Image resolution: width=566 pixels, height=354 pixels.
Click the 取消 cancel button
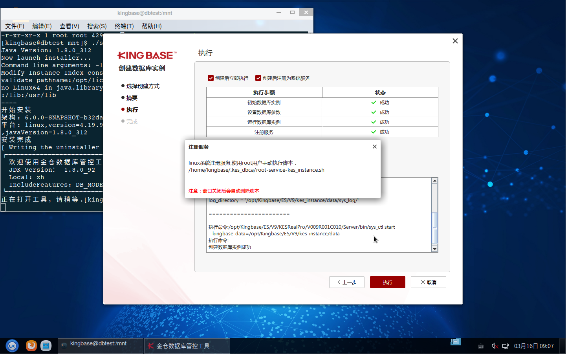(429, 282)
